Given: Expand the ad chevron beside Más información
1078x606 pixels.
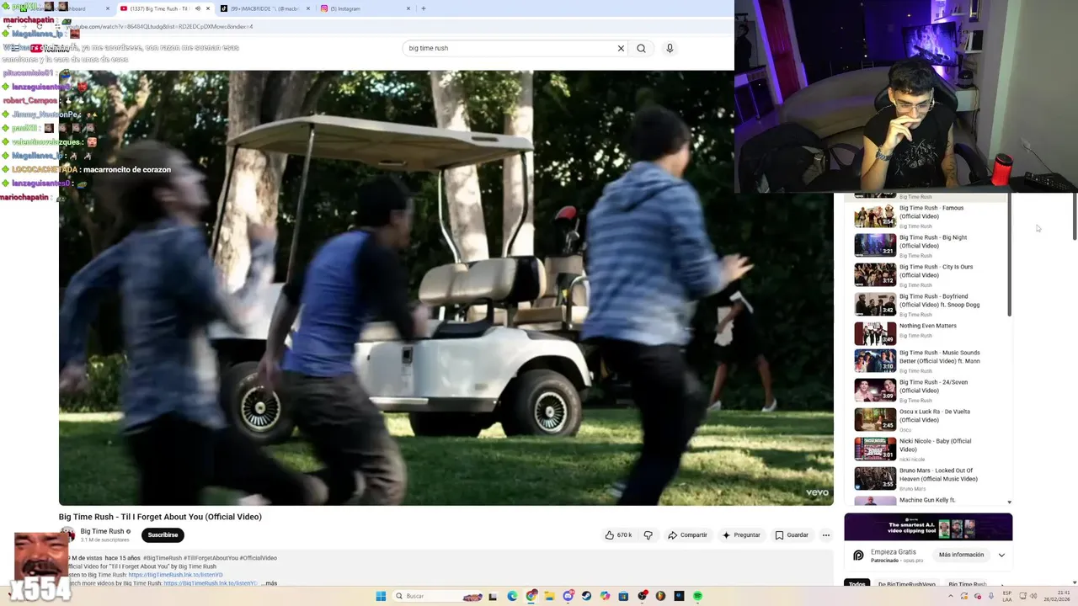Looking at the screenshot, I should (x=1001, y=555).
